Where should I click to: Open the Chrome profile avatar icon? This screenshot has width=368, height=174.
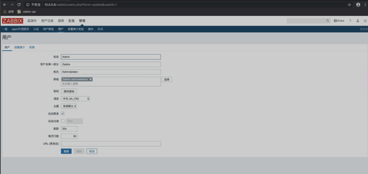pyautogui.click(x=358, y=5)
